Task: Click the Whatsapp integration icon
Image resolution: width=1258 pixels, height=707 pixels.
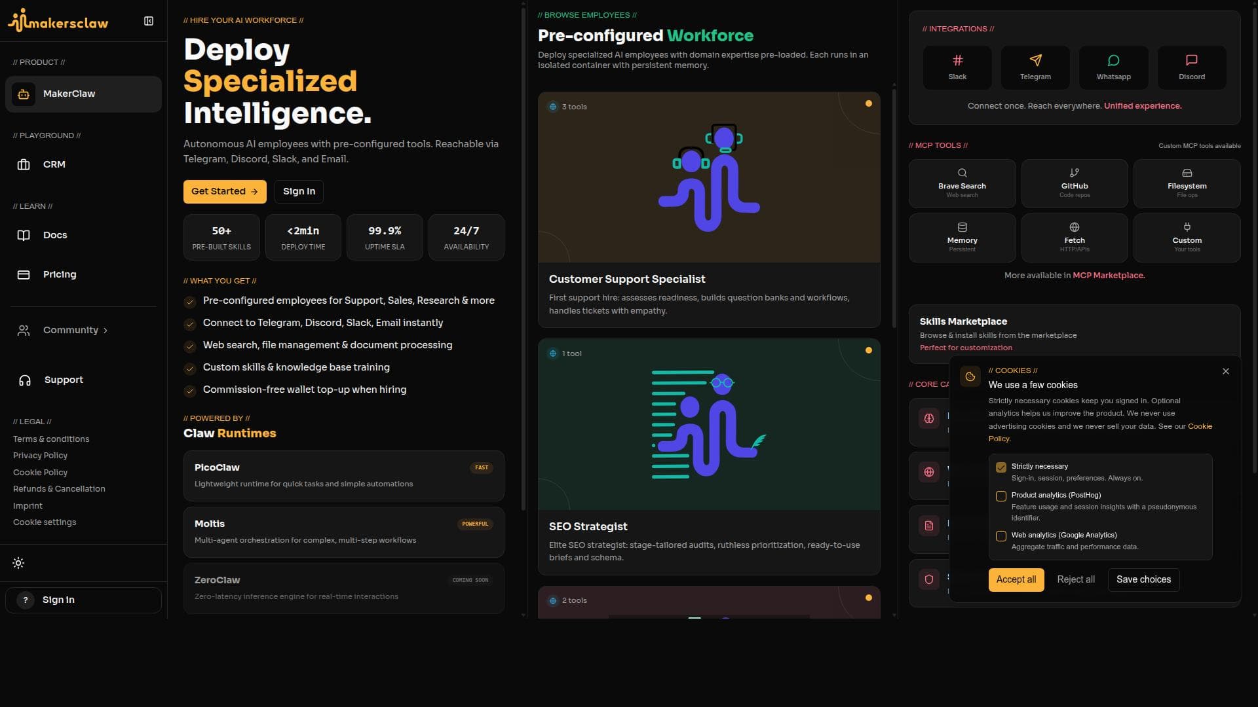Action: tap(1113, 60)
